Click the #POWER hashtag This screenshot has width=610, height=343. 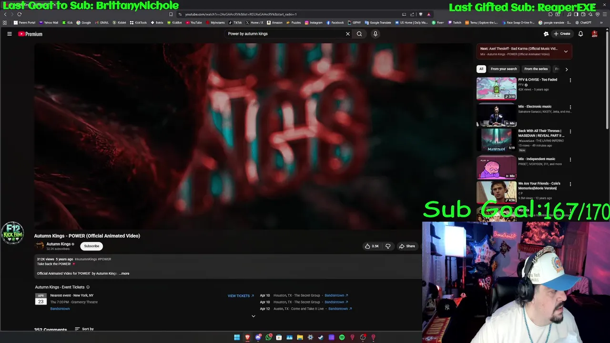coord(105,259)
